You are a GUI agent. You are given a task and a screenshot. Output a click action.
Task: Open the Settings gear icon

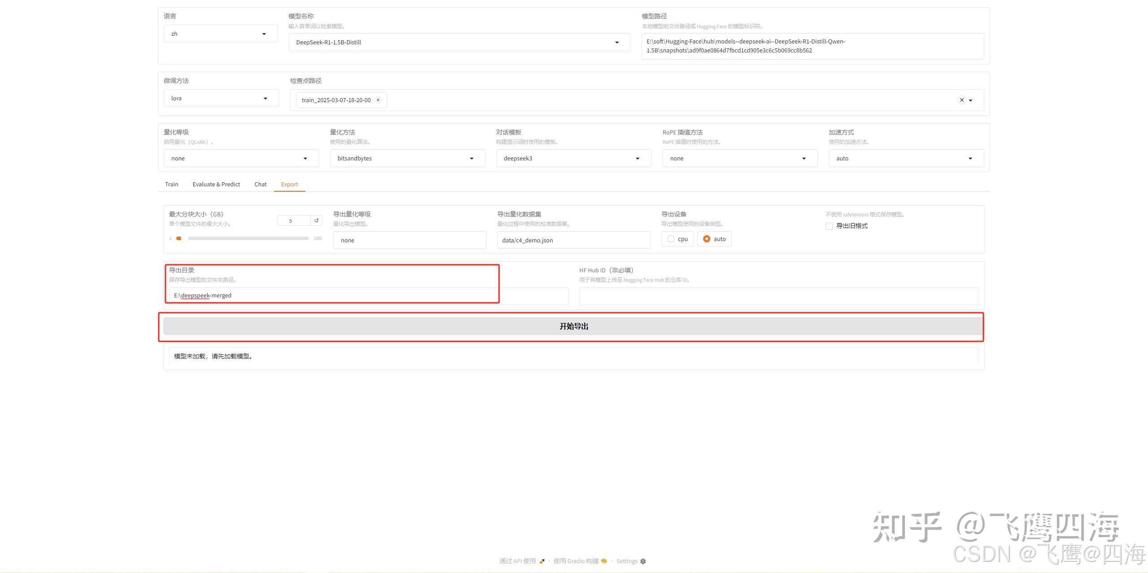pyautogui.click(x=643, y=561)
